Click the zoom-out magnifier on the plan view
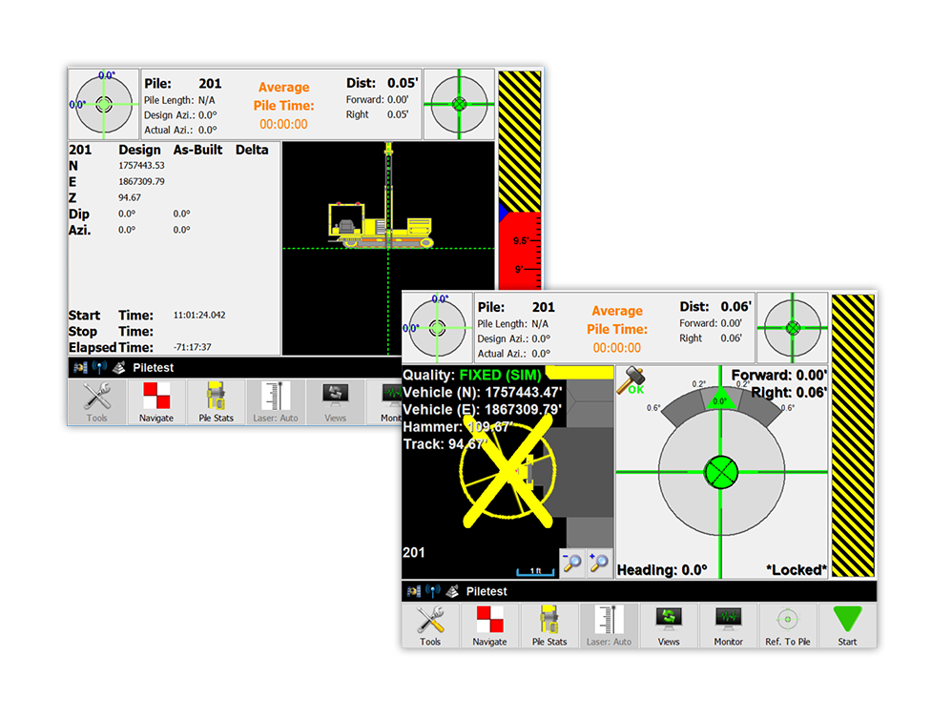952x717 pixels. (572, 563)
